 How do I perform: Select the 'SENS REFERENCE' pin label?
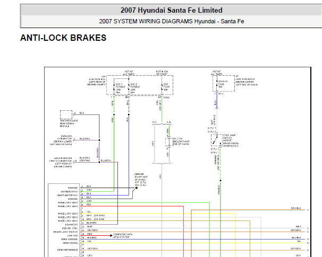67,250
